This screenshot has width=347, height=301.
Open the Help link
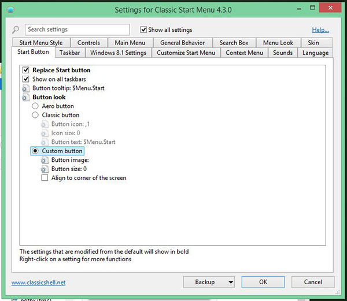[x=320, y=30]
